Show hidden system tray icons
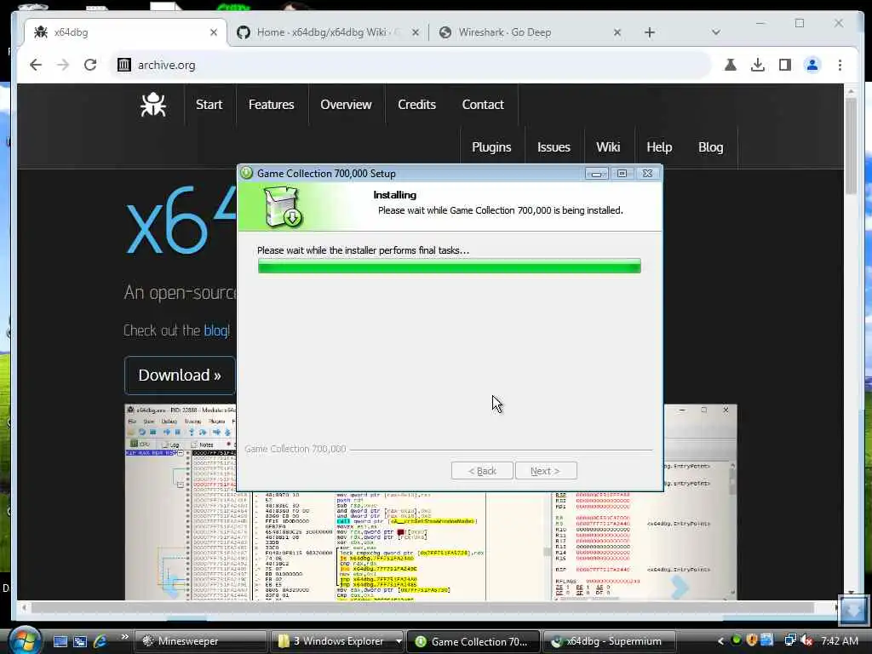Image resolution: width=872 pixels, height=654 pixels. [720, 641]
